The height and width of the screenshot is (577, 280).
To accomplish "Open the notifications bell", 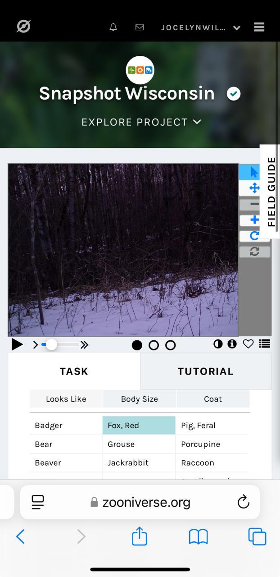I will coord(113,27).
